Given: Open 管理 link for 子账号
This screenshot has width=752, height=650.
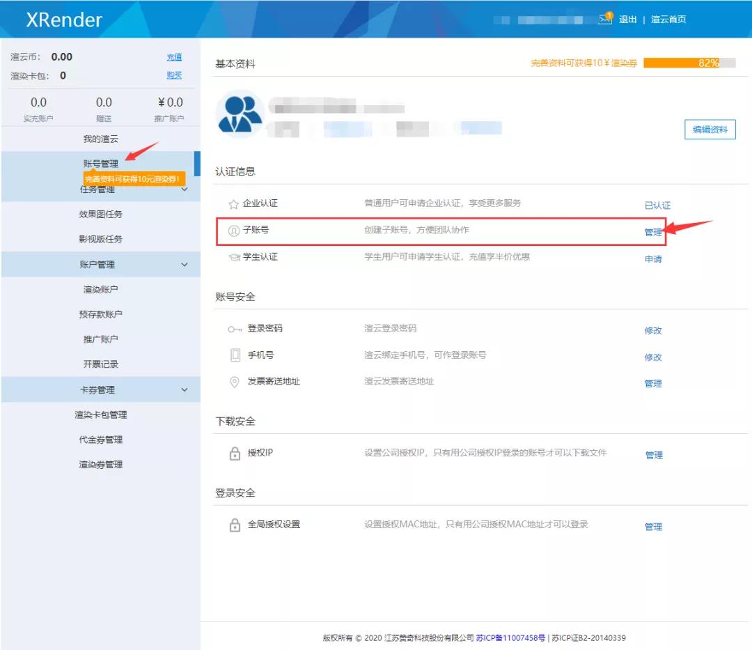Looking at the screenshot, I should click(x=652, y=233).
